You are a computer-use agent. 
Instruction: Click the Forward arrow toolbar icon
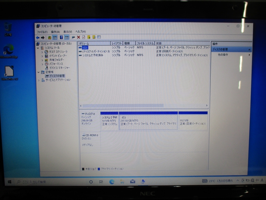coord(43,37)
